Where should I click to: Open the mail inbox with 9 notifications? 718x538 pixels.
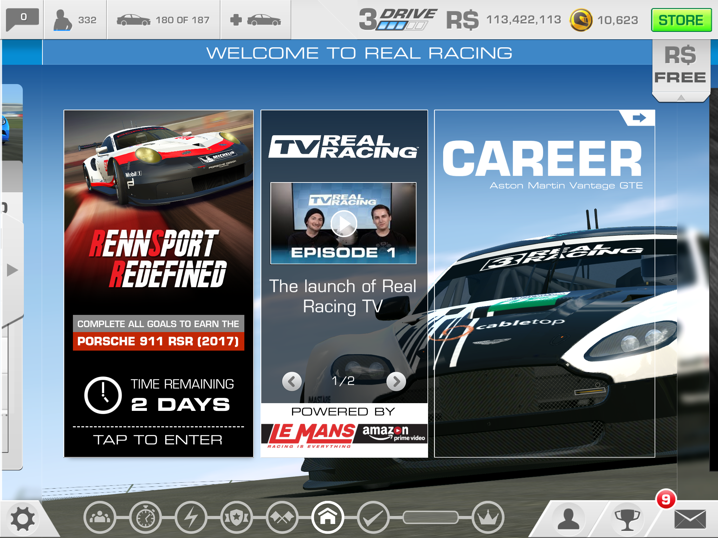pos(690,519)
